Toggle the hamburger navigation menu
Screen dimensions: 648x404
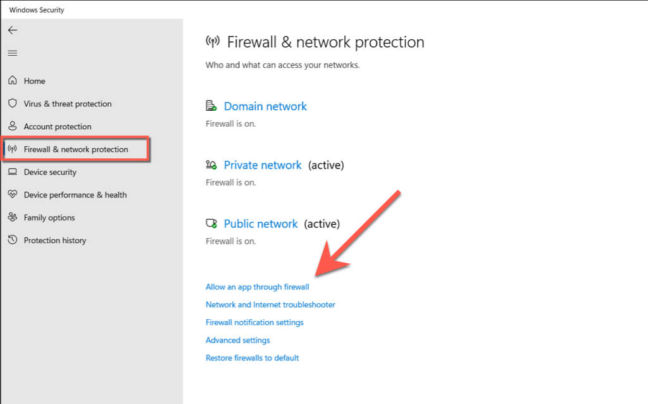point(13,53)
